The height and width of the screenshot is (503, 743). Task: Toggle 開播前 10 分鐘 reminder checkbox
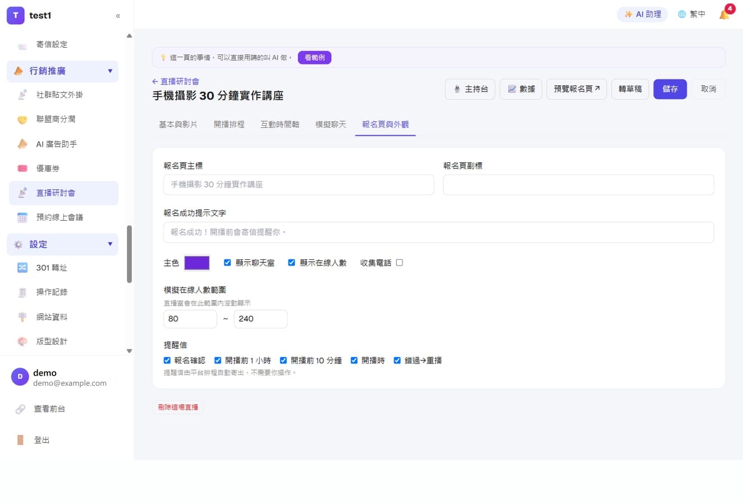tap(283, 360)
